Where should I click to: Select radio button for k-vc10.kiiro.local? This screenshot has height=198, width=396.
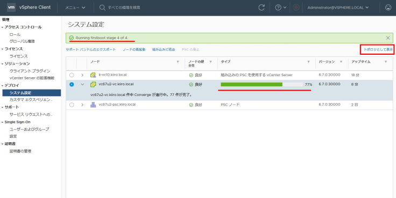[x=72, y=75]
